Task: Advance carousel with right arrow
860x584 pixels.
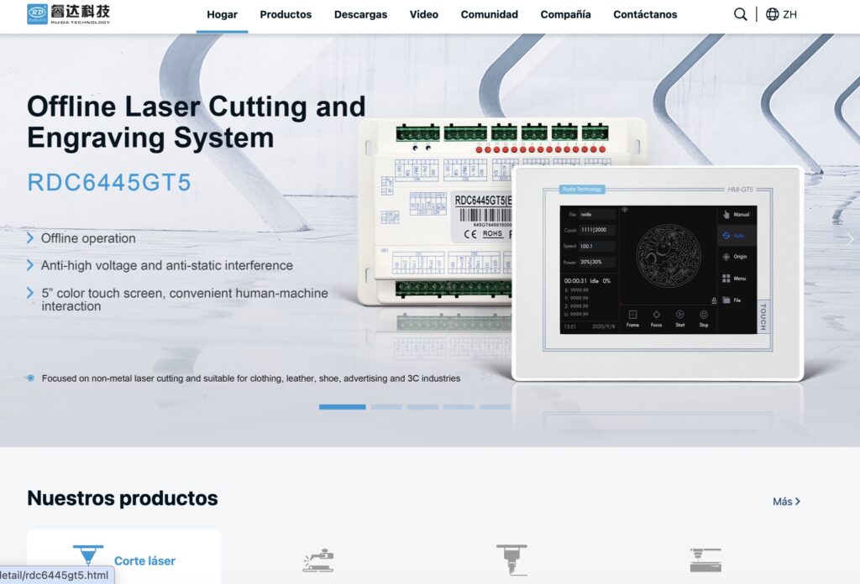Action: [850, 239]
